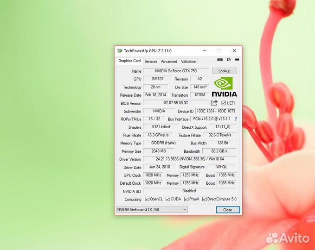This screenshot has height=250, width=315.
Task: Open the Validation tab
Action: tap(188, 62)
